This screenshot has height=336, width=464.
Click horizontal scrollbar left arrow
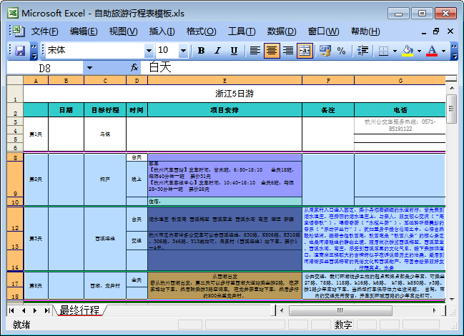pos(282,310)
